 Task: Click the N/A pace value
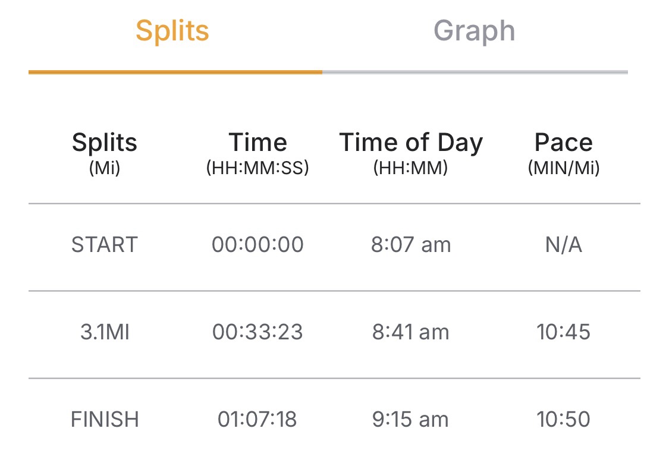click(563, 245)
